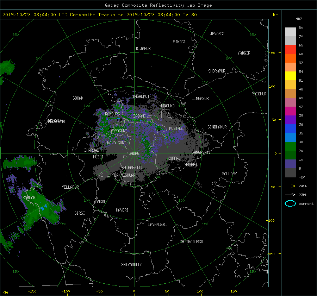The image size is (317, 296).
Task: Click the km unit label at bottom left
Action: (x=5, y=292)
